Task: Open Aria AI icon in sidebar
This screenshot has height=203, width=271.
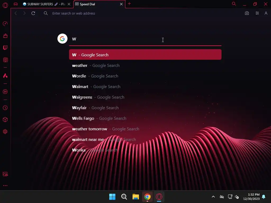Action: point(5,76)
